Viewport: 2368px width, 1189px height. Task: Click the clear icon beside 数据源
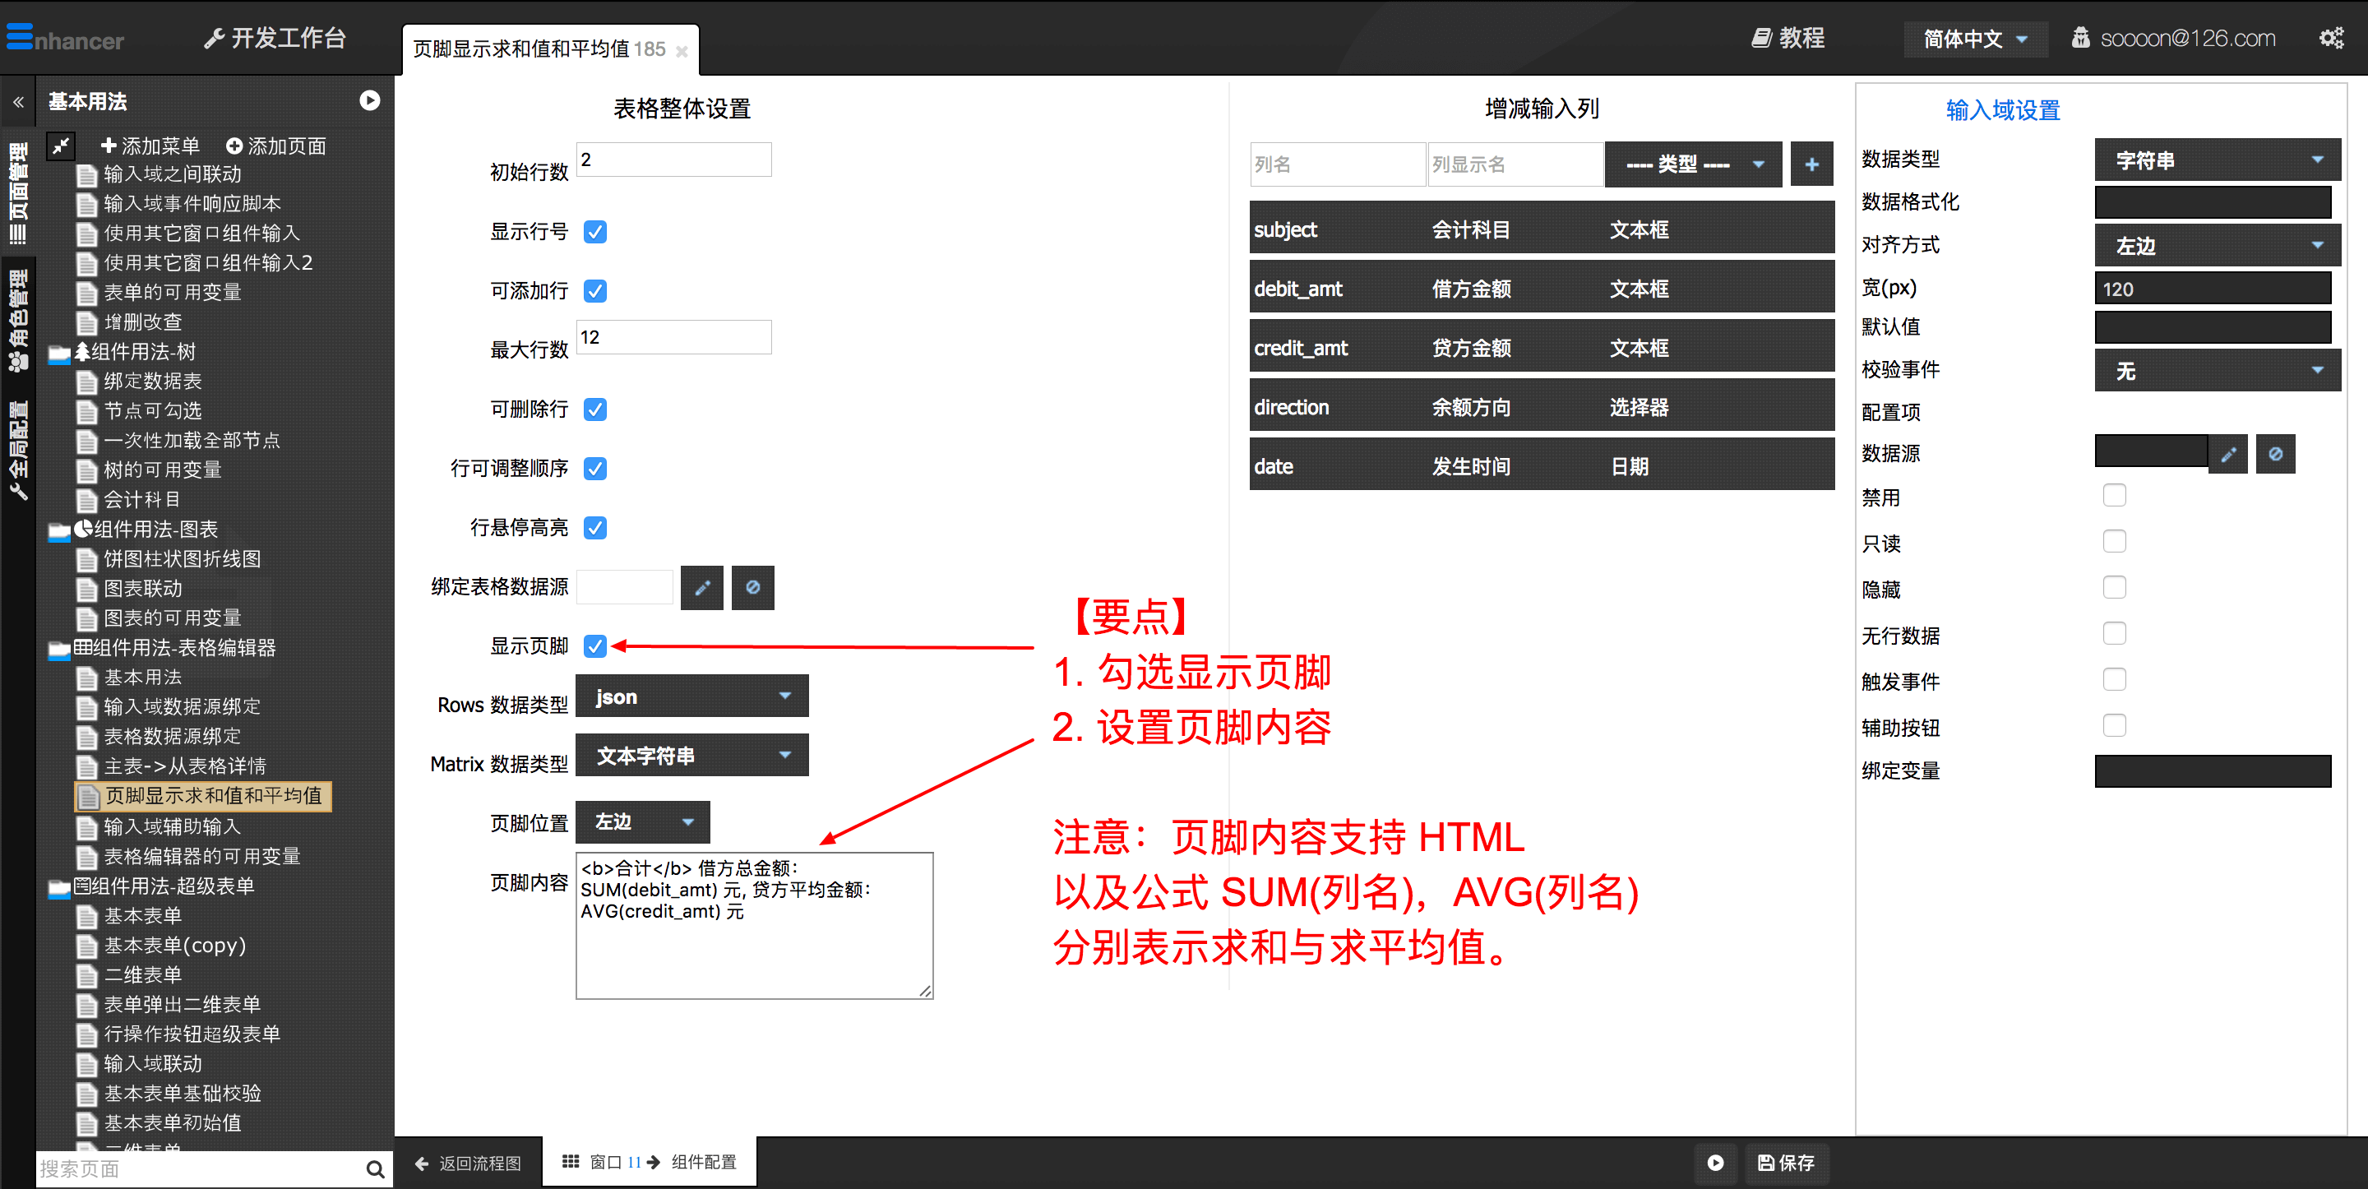(x=2274, y=454)
